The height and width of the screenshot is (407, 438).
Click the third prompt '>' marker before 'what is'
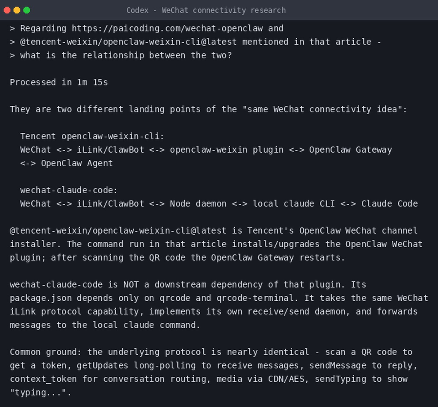(12, 55)
